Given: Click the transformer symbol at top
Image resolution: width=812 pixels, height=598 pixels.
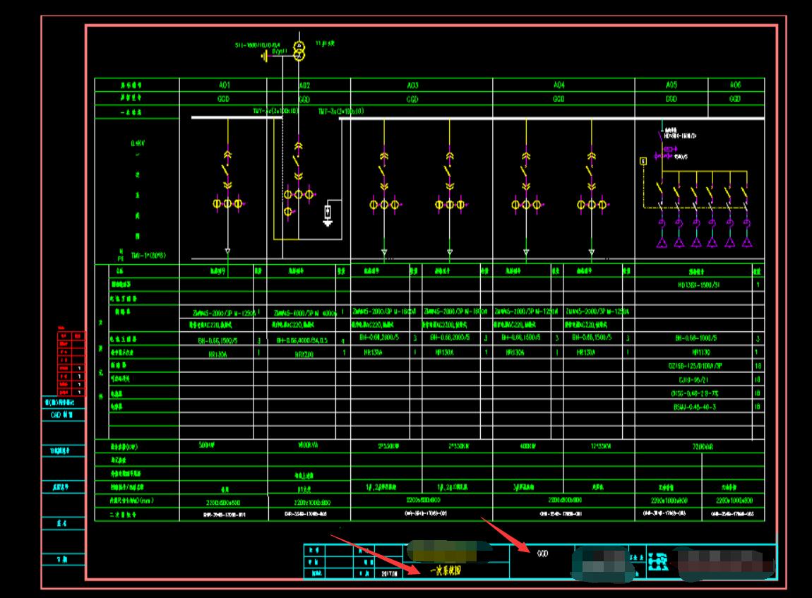Looking at the screenshot, I should [x=299, y=51].
